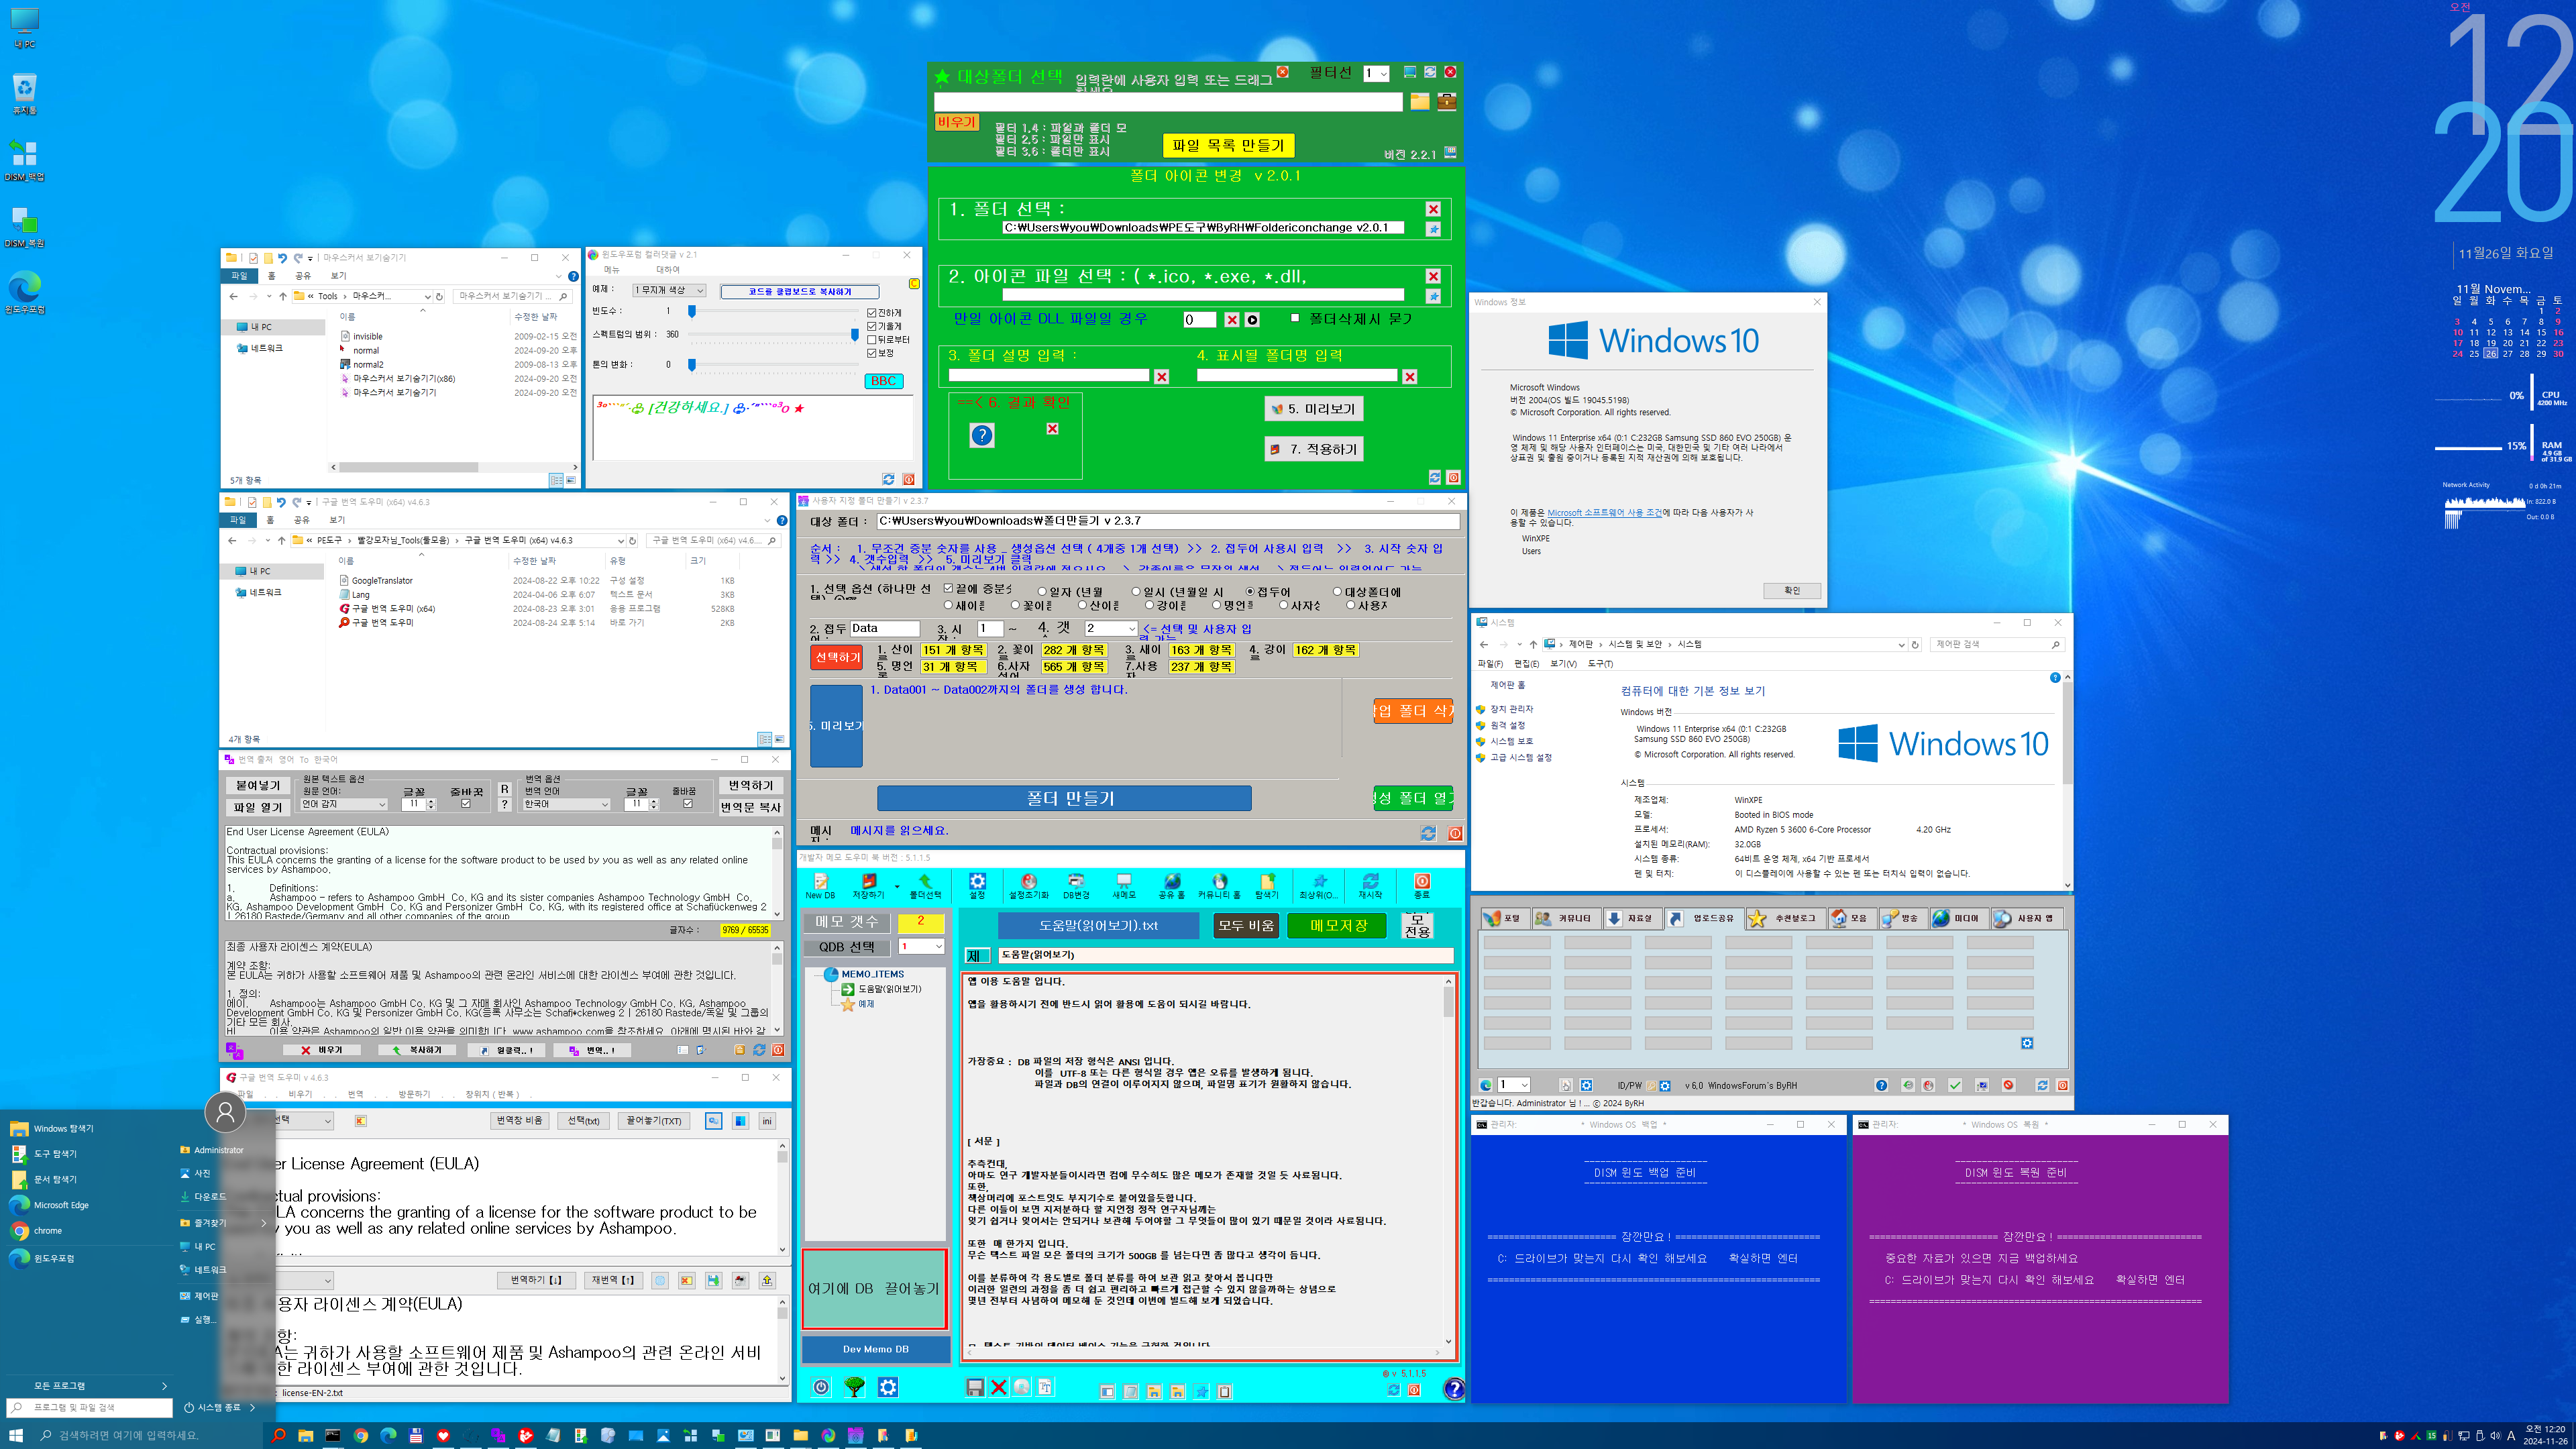Open 공유 tab in 구글 번역 도우미 explorer
Image resolution: width=2576 pixels, height=1449 pixels.
point(302,520)
